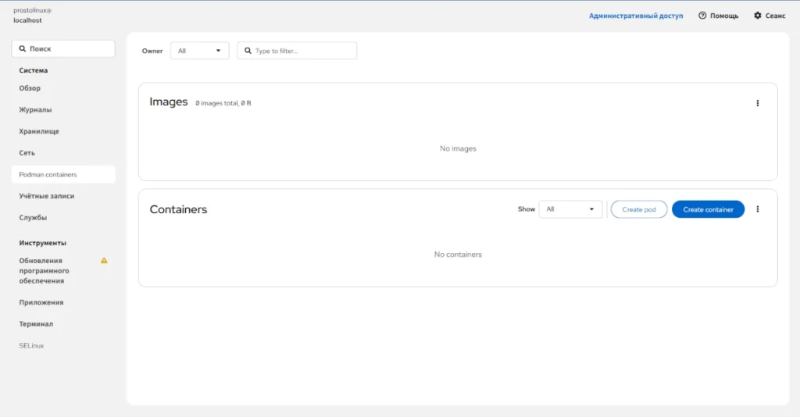The height and width of the screenshot is (417, 800).
Task: Expand the Owner All dropdown
Action: (x=199, y=51)
